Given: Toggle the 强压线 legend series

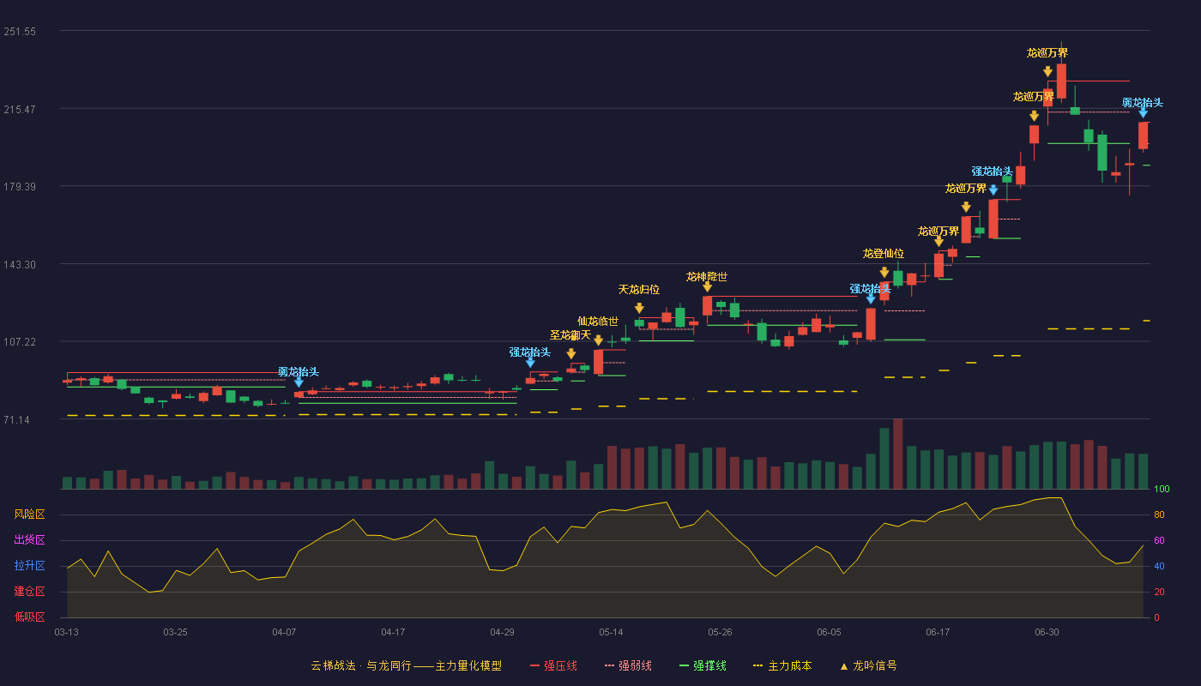Looking at the screenshot, I should pyautogui.click(x=553, y=665).
